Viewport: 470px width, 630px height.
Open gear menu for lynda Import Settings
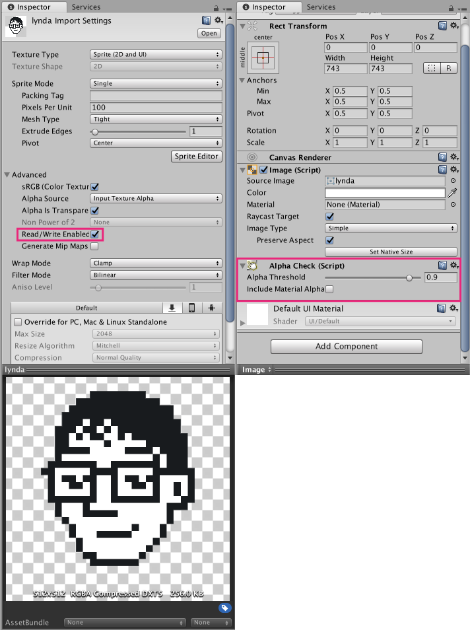click(x=218, y=20)
